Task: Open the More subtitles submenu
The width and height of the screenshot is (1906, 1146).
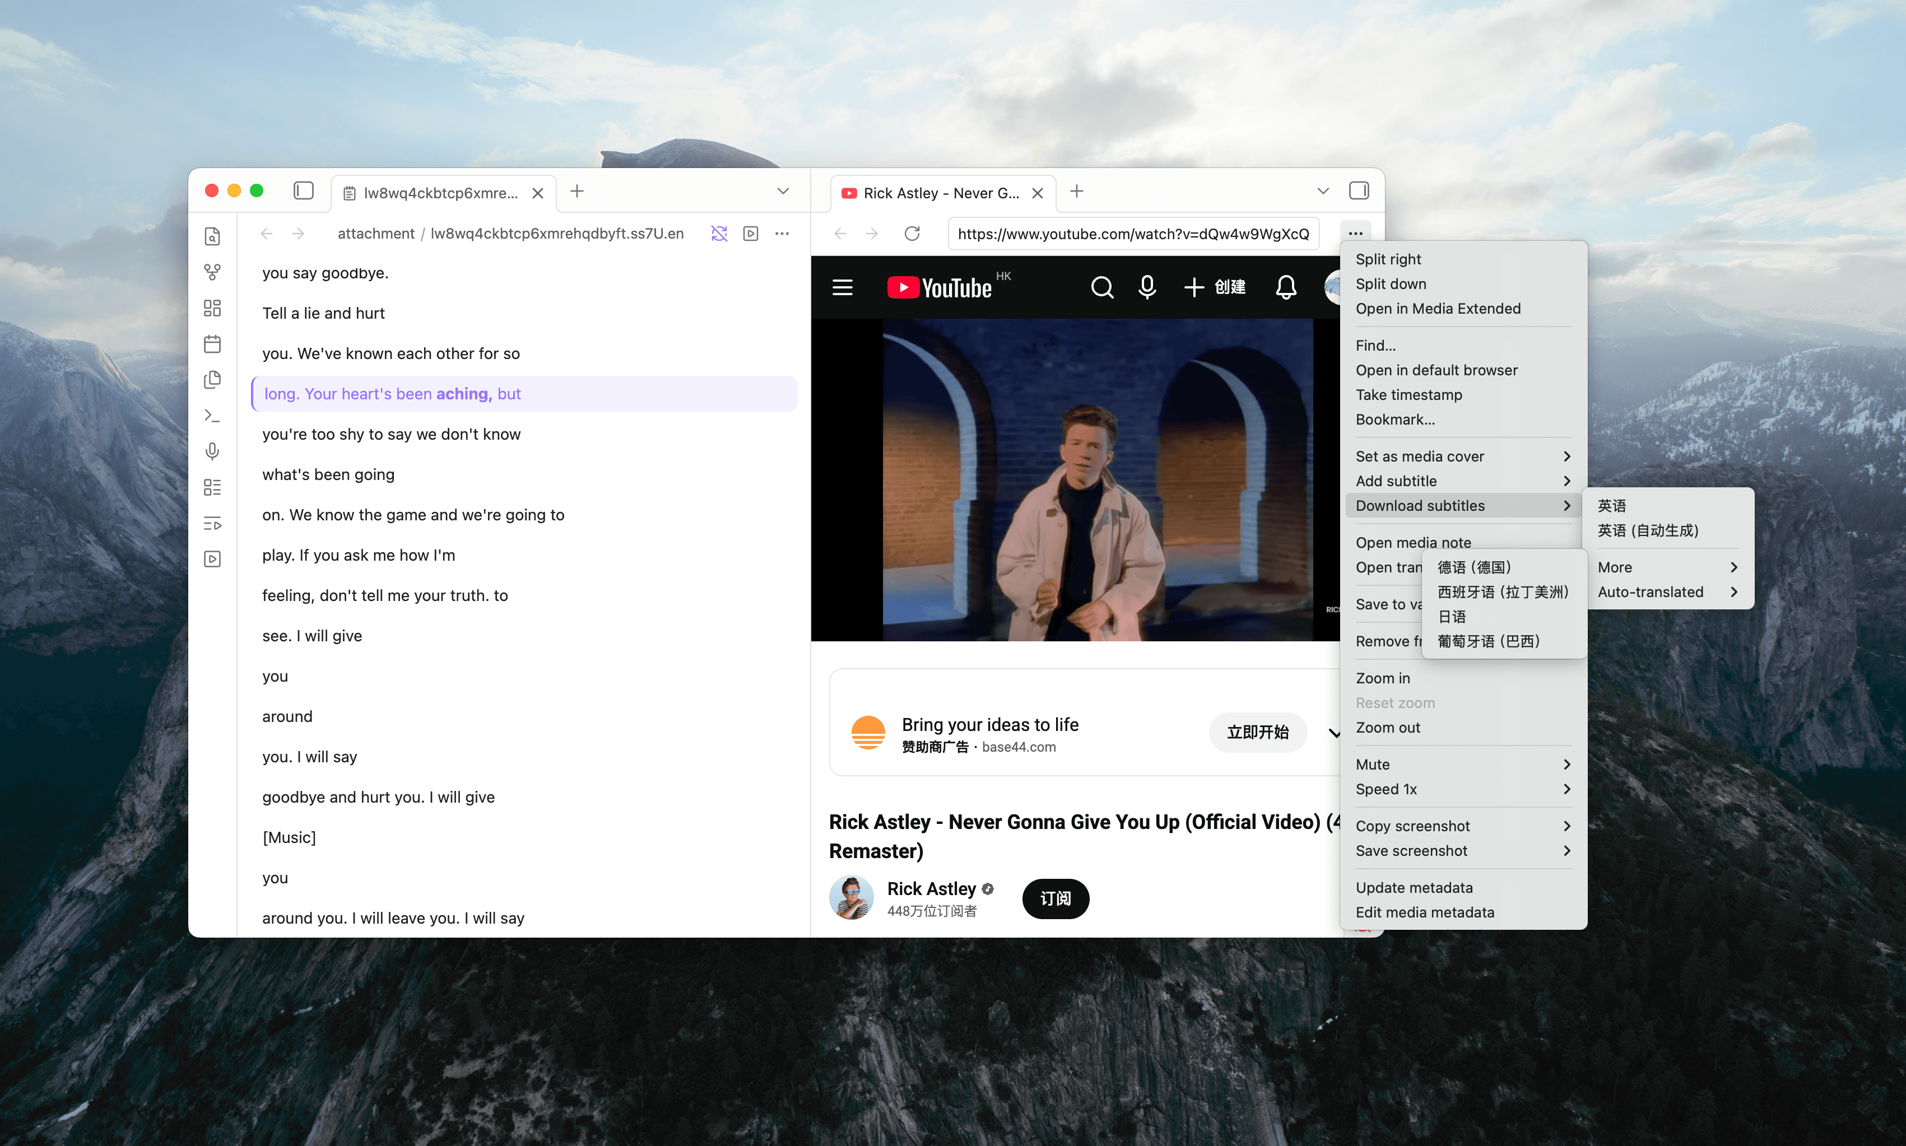Action: (1668, 567)
